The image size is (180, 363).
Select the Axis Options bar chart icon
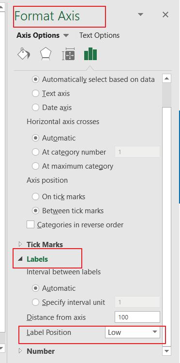pyautogui.click(x=90, y=54)
